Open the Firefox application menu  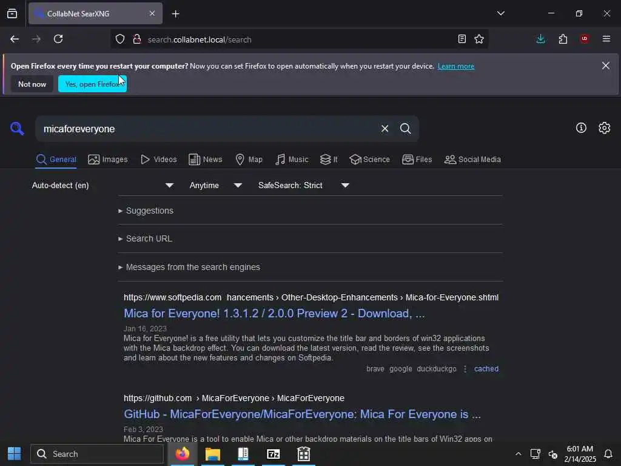click(606, 39)
